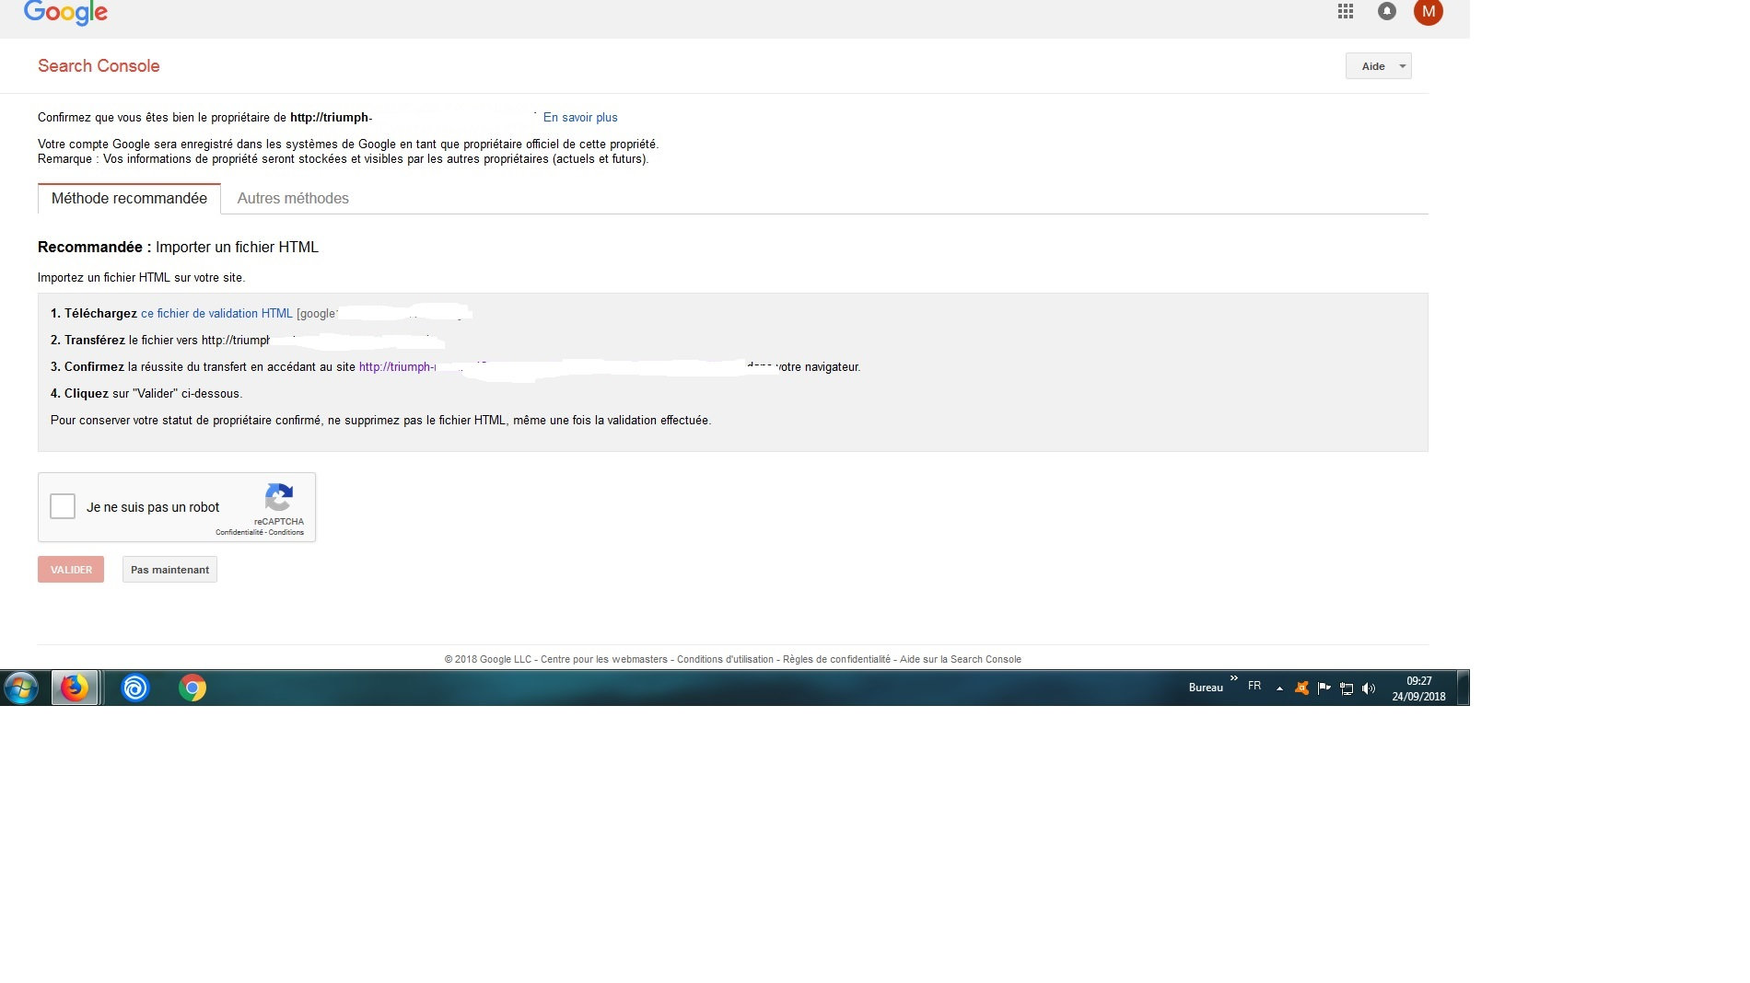1750x983 pixels.
Task: Open the Google notifications bell
Action: click(x=1386, y=11)
